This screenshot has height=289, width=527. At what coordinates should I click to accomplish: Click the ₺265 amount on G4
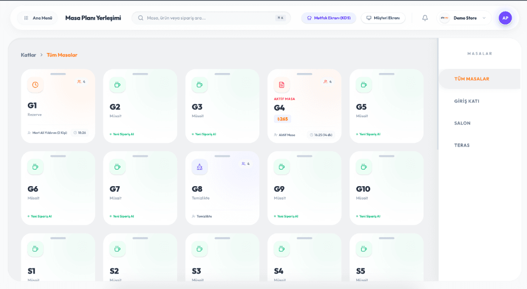pos(283,119)
